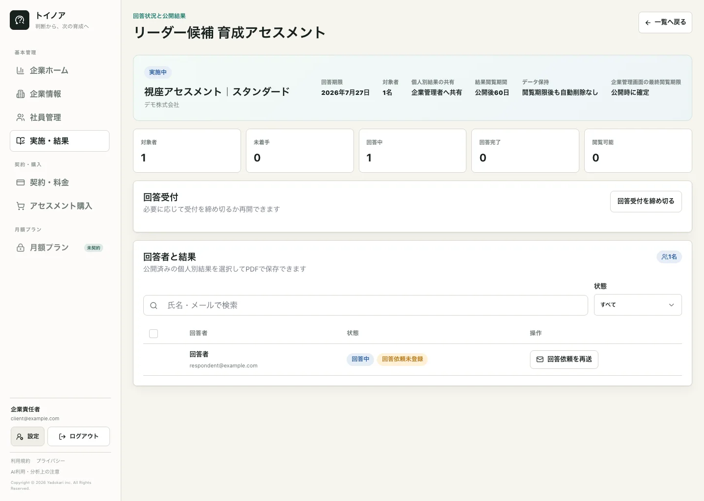Click the トイノア logo icon
Viewport: 704px width, 501px height.
tap(20, 20)
